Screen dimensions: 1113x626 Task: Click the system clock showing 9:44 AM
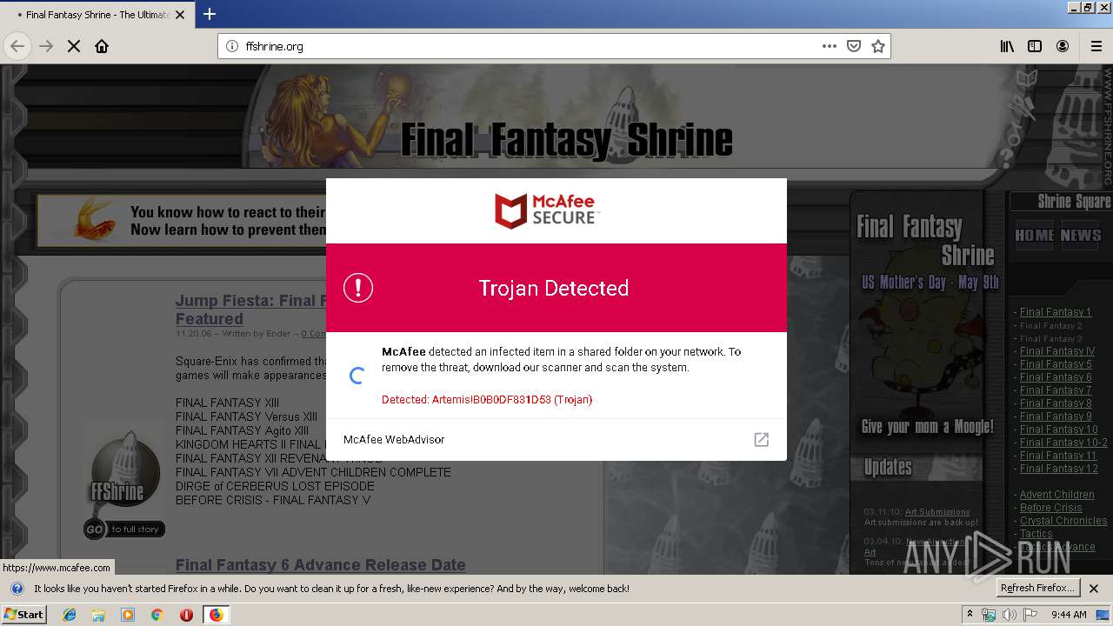click(x=1069, y=615)
